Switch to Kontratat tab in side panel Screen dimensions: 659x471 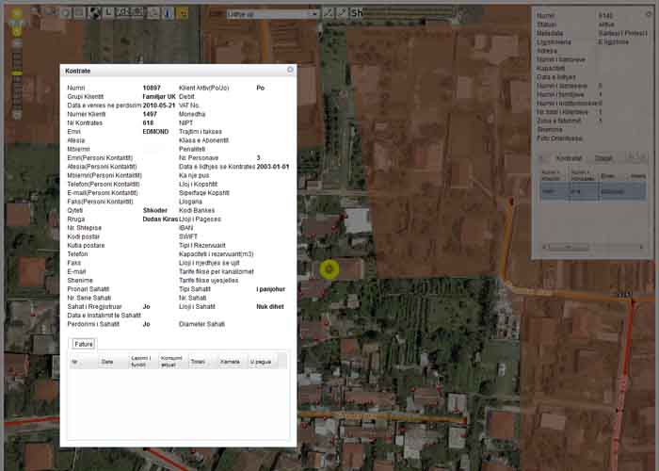569,158
